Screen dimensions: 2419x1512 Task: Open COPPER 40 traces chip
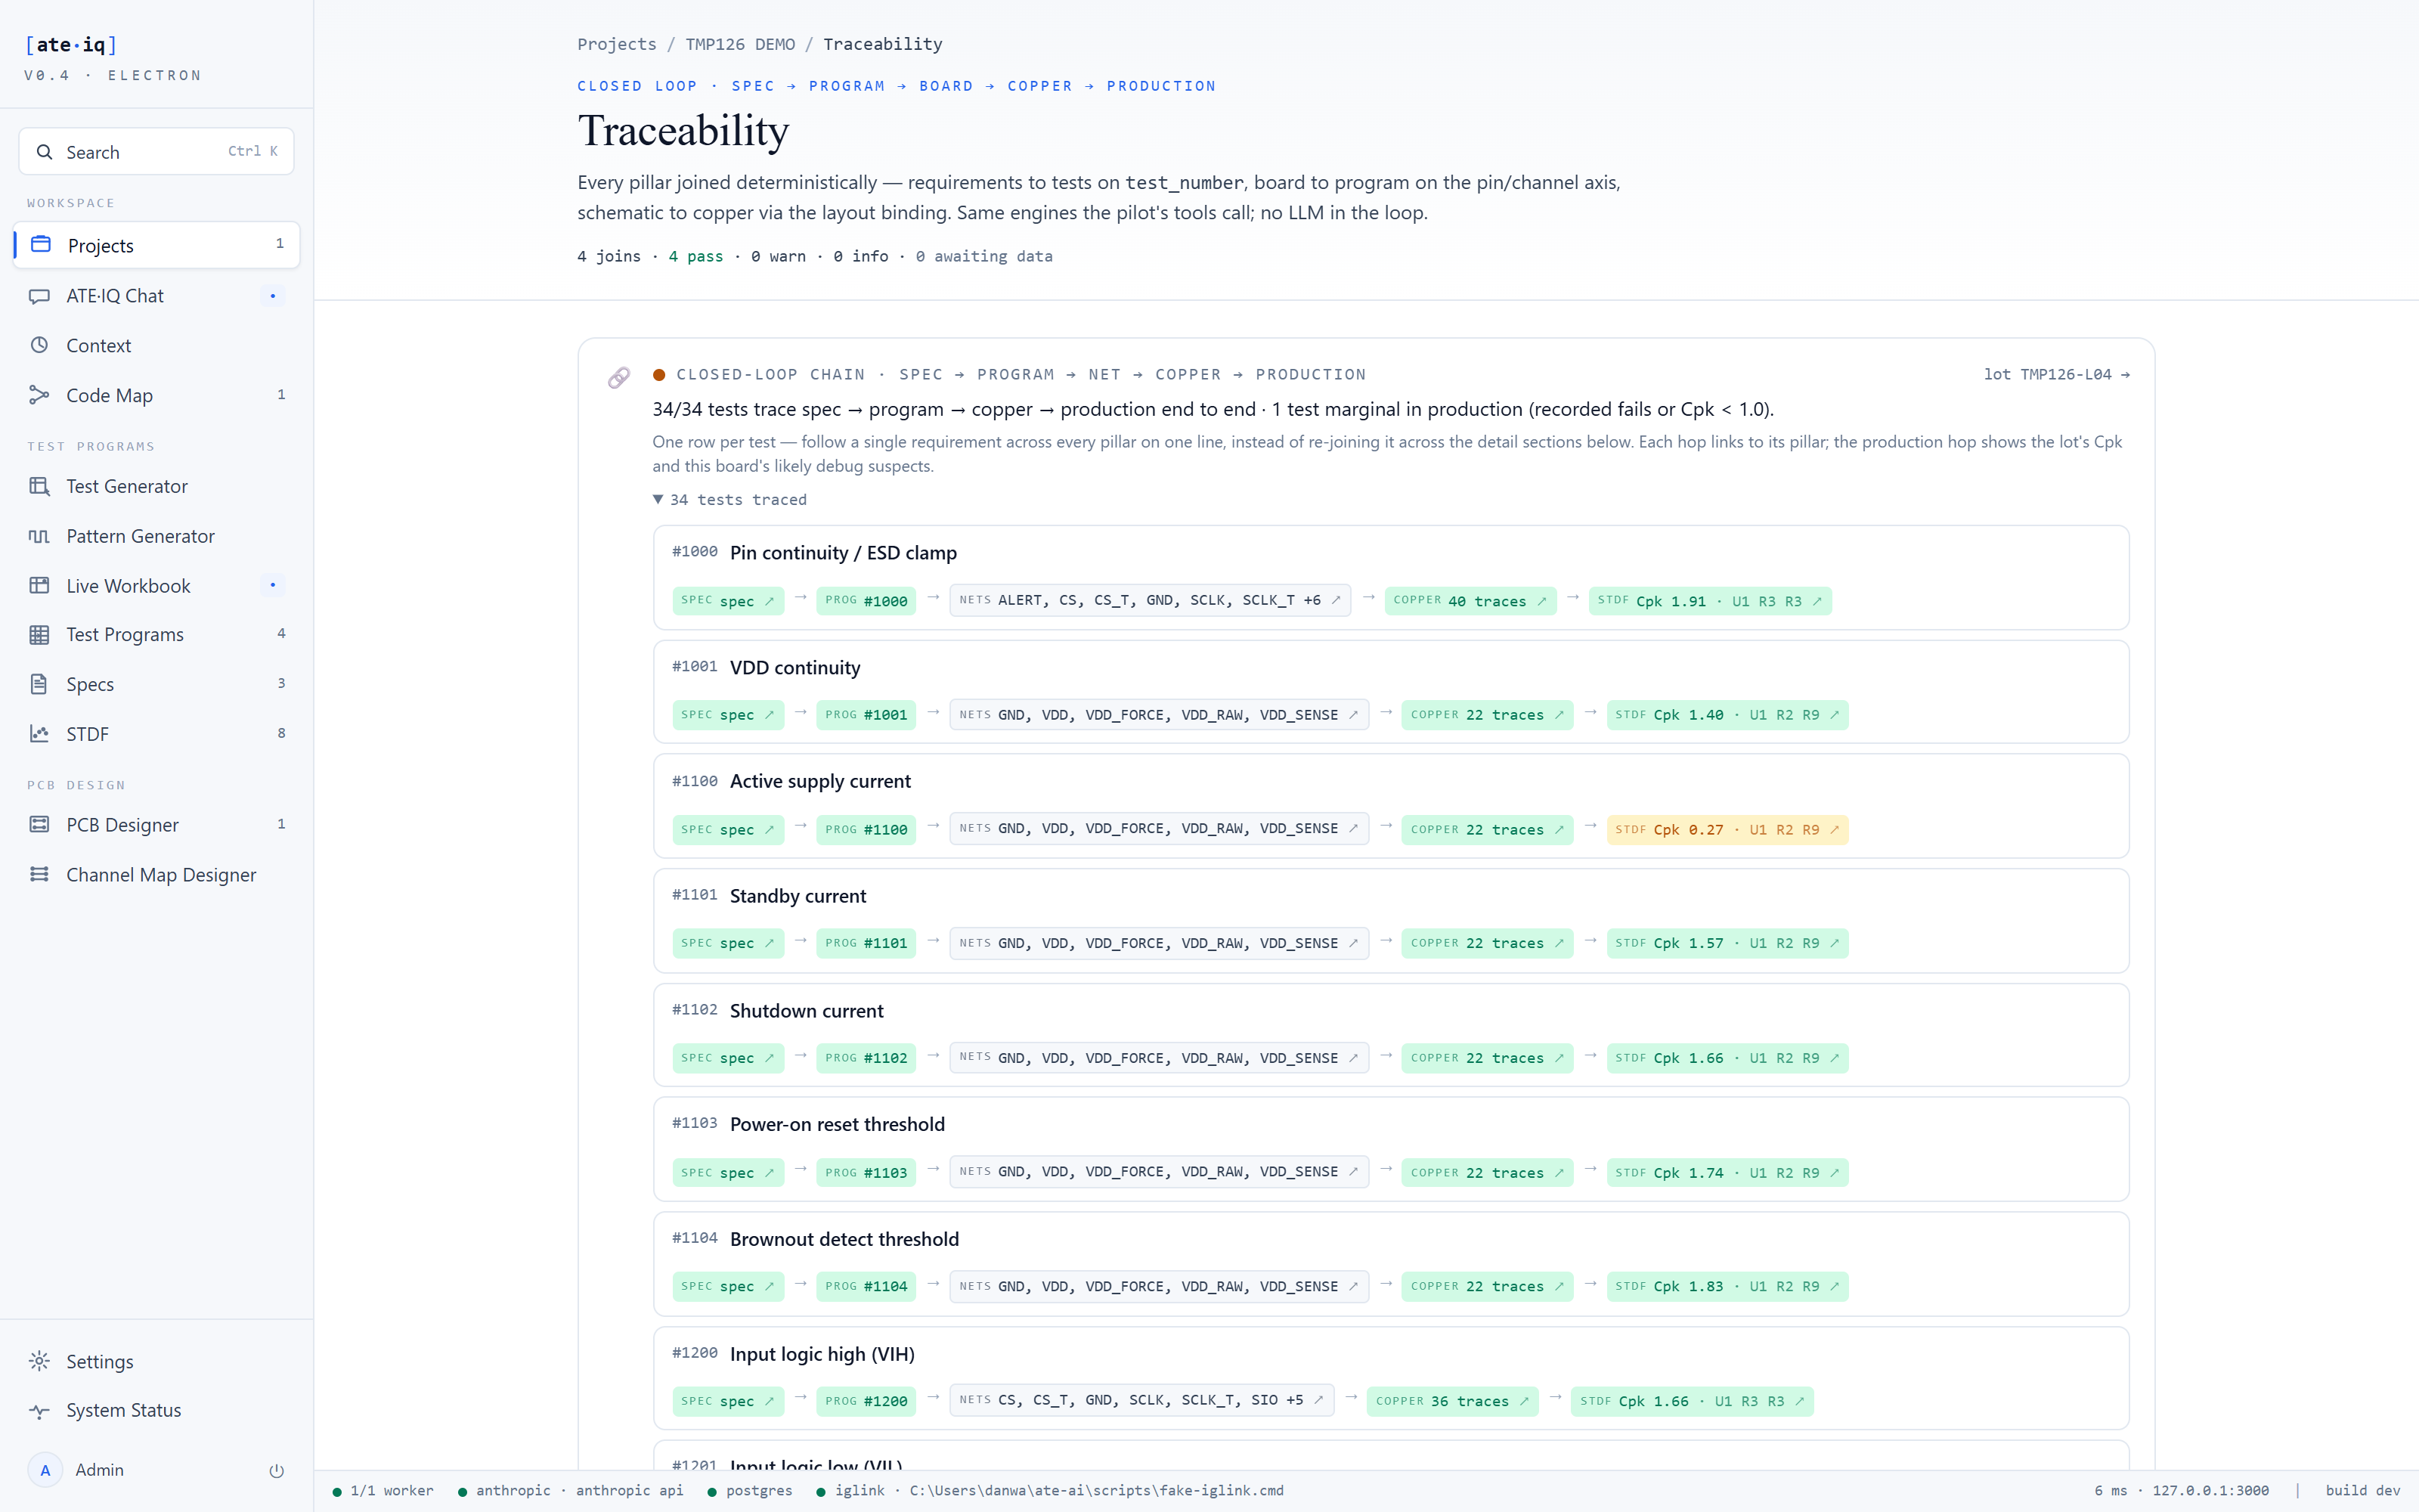coord(1470,601)
